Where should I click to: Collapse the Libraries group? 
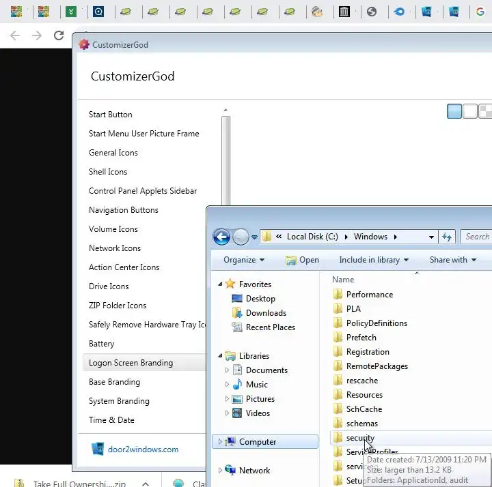point(220,356)
